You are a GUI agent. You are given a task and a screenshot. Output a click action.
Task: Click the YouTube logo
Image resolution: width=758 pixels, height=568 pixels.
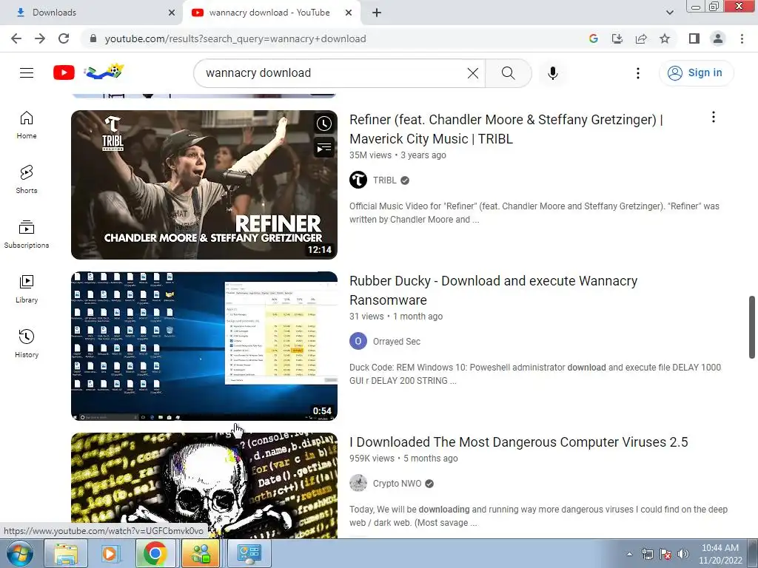point(64,73)
